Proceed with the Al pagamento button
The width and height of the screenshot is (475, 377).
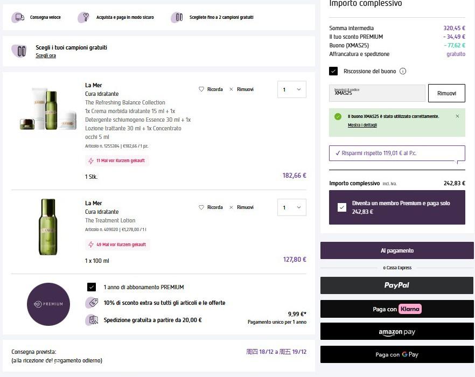[x=397, y=250]
